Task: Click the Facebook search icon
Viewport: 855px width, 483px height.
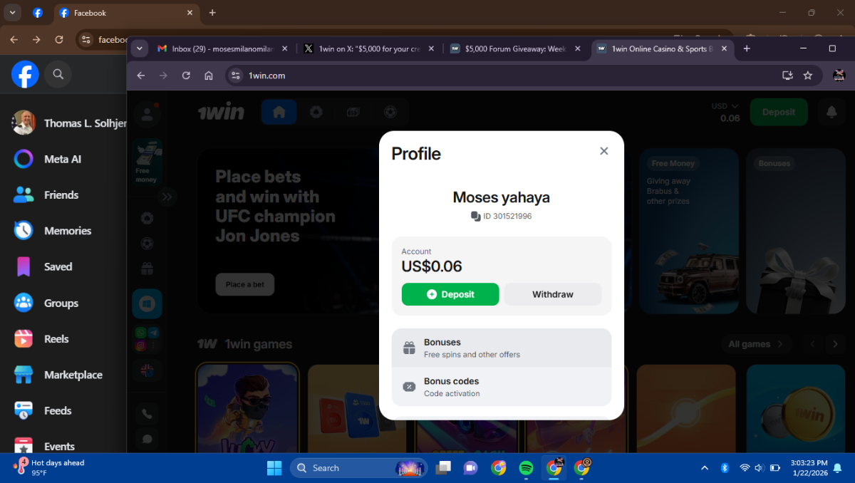Action: (x=58, y=74)
